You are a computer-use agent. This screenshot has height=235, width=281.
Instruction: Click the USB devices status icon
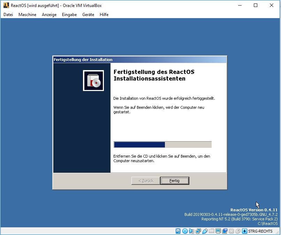tap(205, 231)
